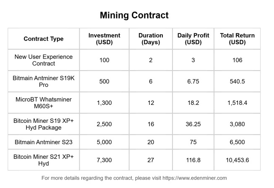The height and width of the screenshot is (188, 274).
Task: Click the Duration (Days) header cell
Action: (151, 39)
